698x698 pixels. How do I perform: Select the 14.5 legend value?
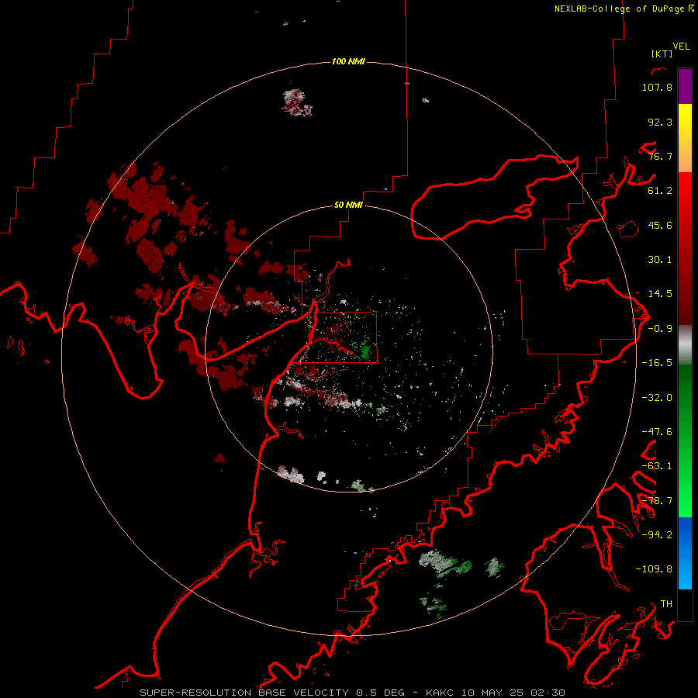click(x=660, y=294)
